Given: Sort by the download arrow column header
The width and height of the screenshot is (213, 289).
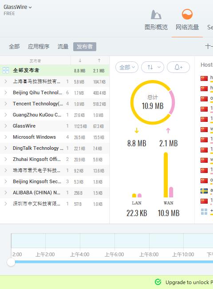Looking at the screenshot, I should tap(80, 60).
